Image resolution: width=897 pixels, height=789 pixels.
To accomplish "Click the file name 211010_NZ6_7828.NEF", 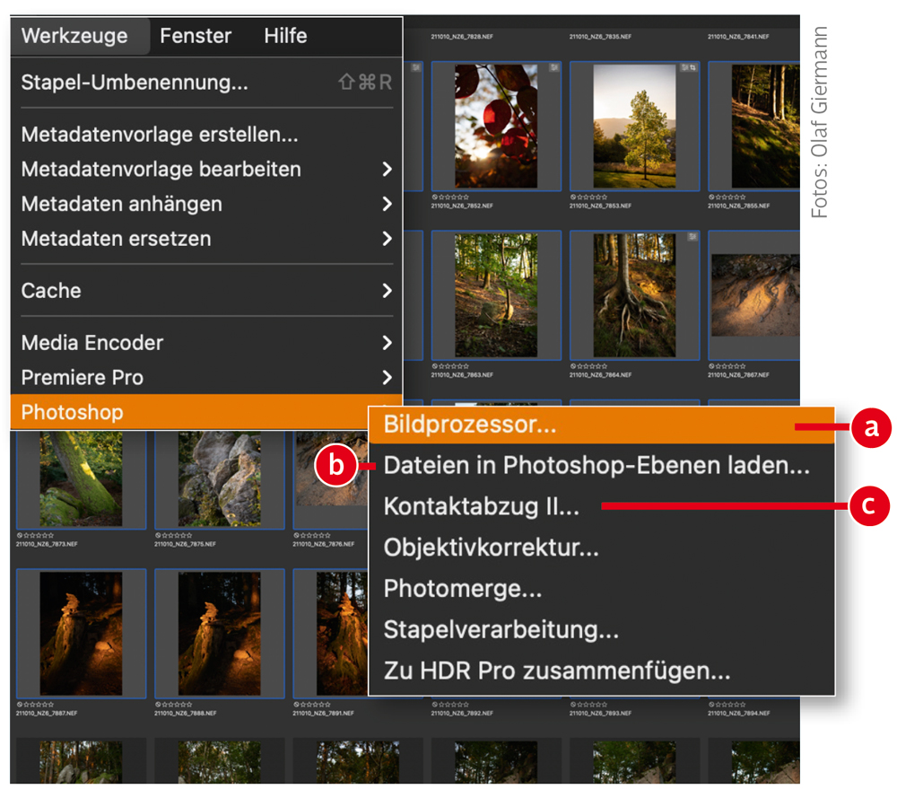I will click(462, 37).
